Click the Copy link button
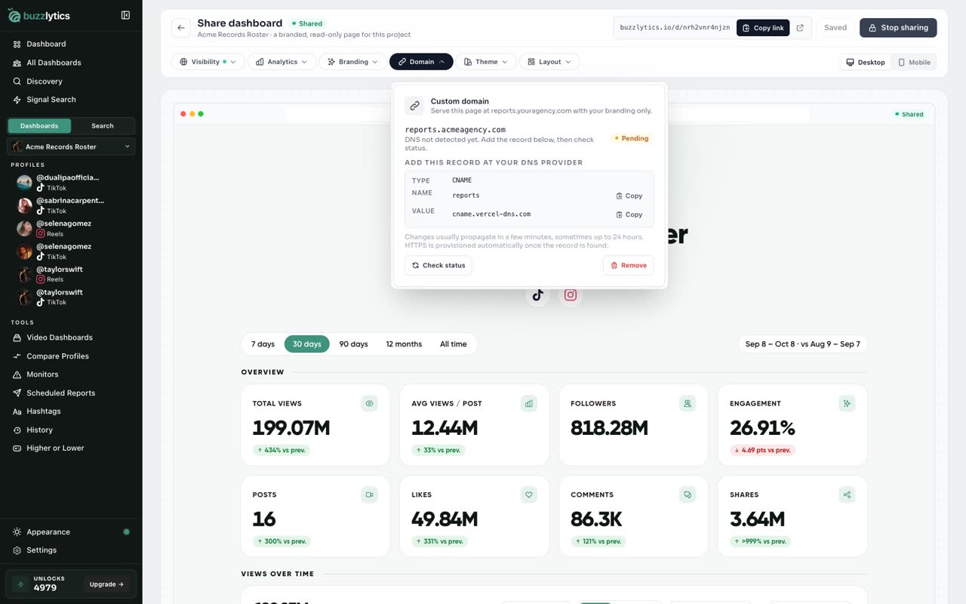This screenshot has height=604, width=966. 763,28
